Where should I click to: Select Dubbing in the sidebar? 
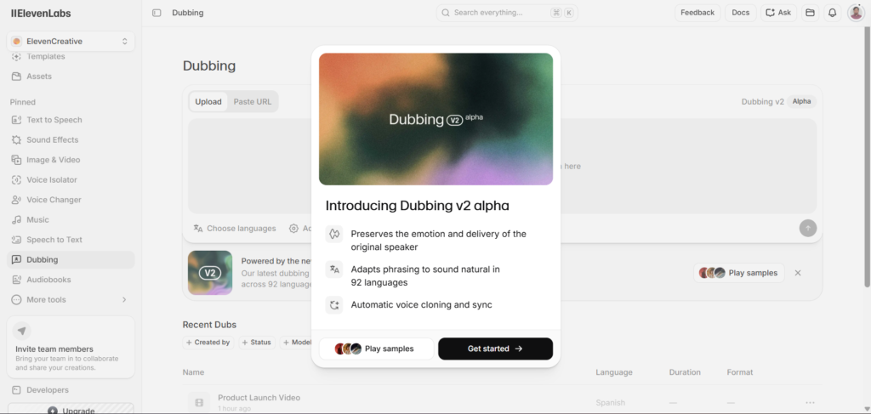71,260
